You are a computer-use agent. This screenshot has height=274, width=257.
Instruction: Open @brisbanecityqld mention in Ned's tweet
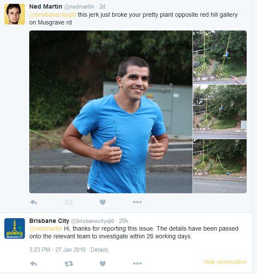click(x=52, y=15)
